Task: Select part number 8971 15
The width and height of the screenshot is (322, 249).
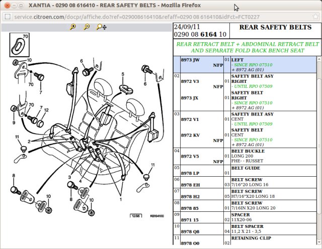Action: coord(190,220)
